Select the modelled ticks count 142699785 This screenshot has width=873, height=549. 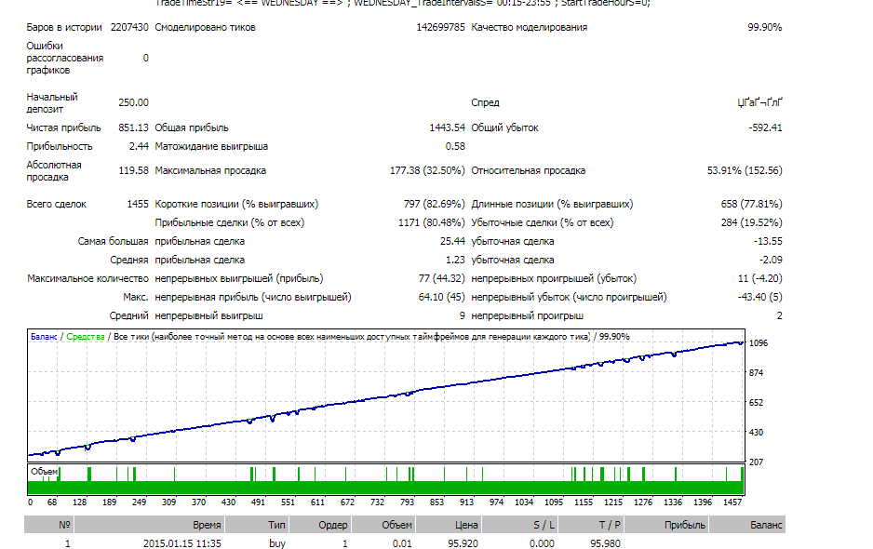click(x=440, y=27)
